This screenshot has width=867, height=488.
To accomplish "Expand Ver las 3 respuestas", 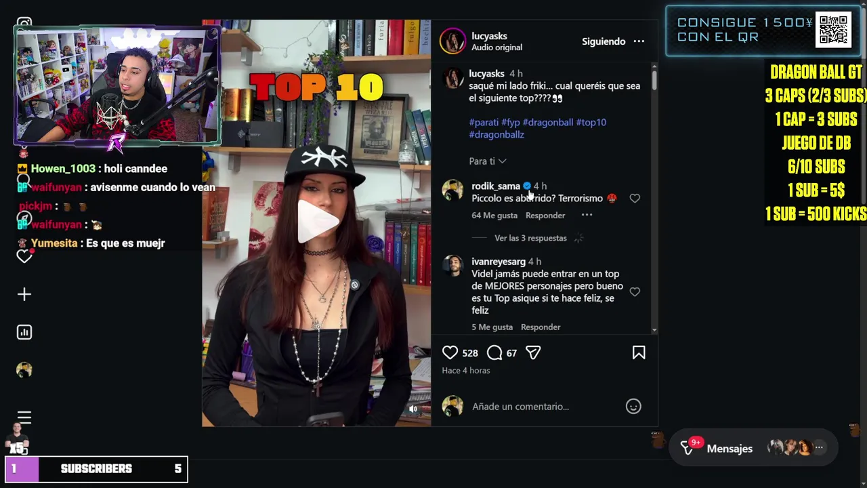I will pyautogui.click(x=530, y=238).
